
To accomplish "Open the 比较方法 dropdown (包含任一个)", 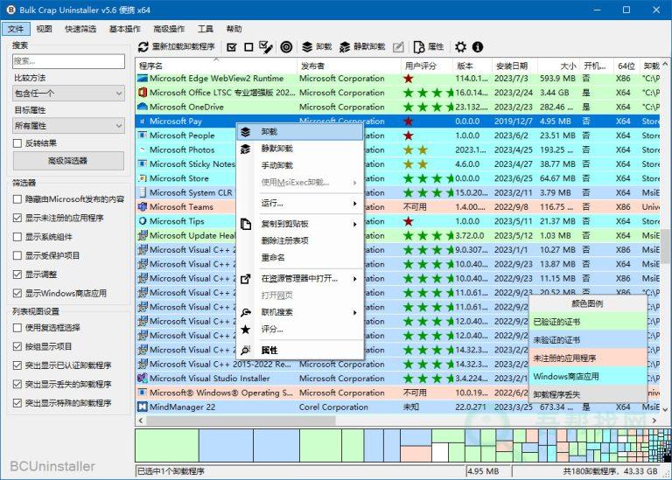I will pos(68,94).
